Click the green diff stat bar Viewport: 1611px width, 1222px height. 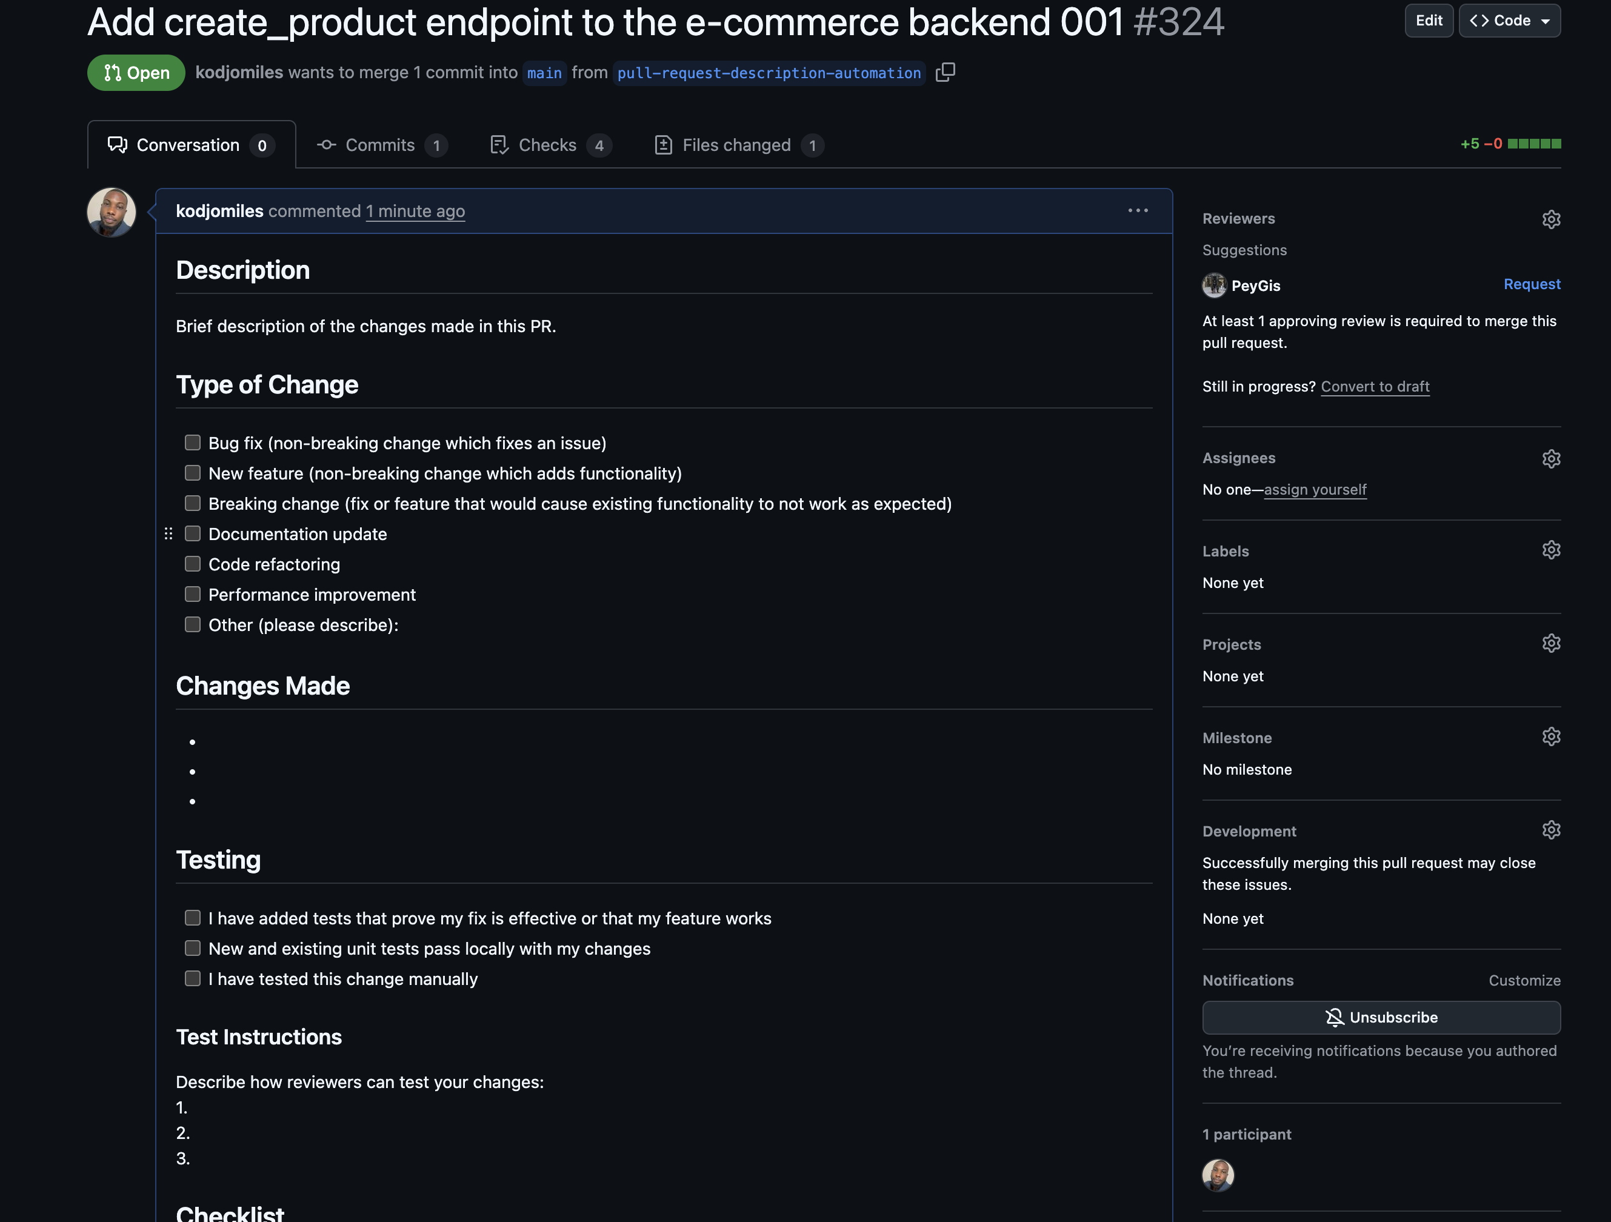1534,144
